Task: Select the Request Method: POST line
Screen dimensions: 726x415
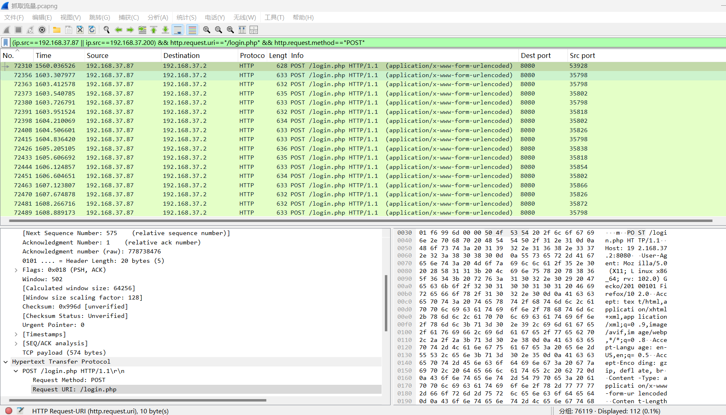Action: point(69,380)
